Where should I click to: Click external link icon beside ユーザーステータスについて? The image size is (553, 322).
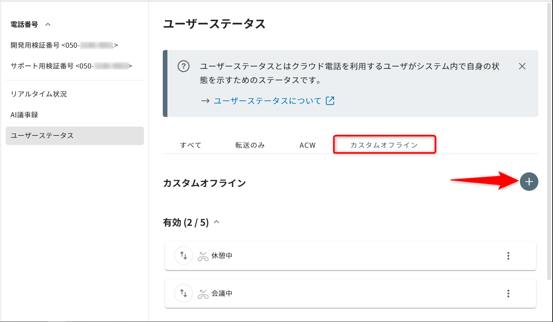click(330, 101)
